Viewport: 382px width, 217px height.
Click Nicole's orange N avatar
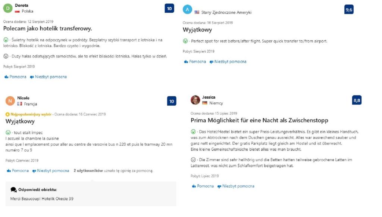(10, 101)
